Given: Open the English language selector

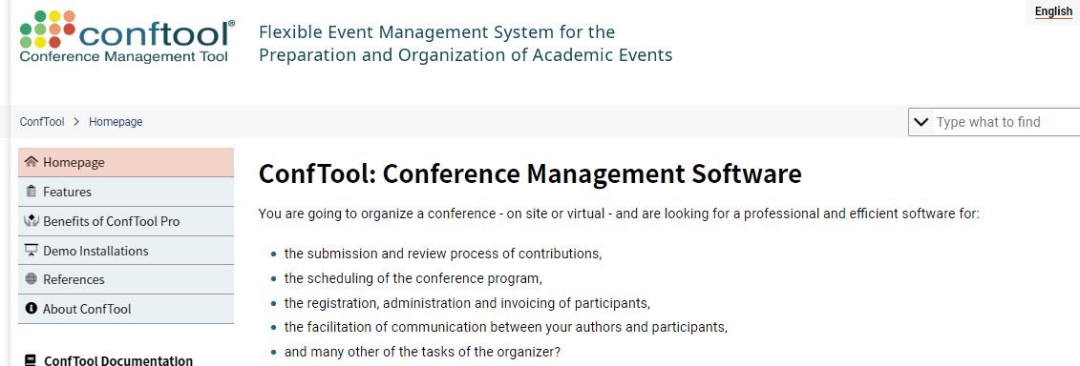Looking at the screenshot, I should pyautogui.click(x=1053, y=11).
